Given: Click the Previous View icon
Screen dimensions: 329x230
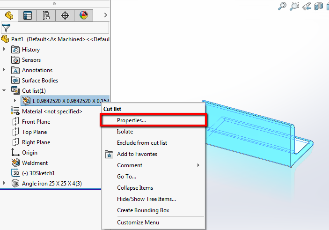Looking at the screenshot, I should [x=307, y=6].
